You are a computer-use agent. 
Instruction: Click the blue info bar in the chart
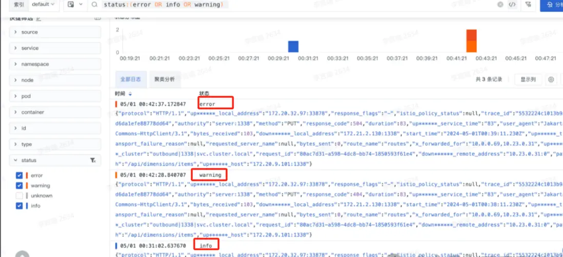293,46
